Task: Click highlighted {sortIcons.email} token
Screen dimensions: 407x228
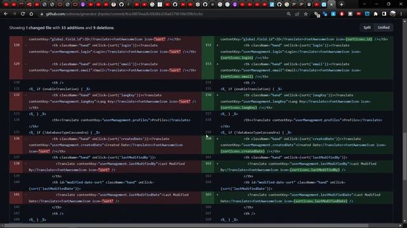Action: 237,77
